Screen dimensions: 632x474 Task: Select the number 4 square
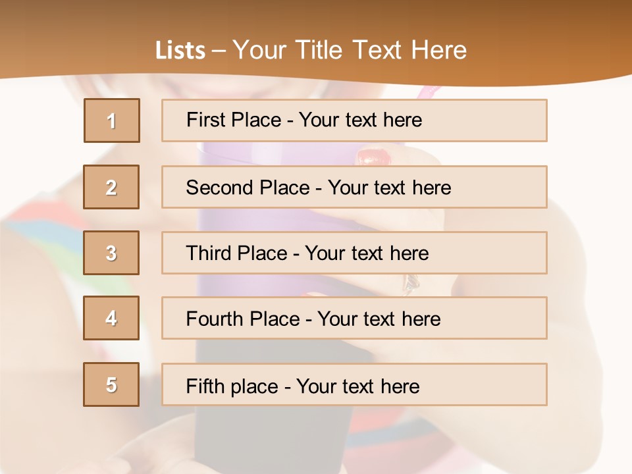pyautogui.click(x=111, y=318)
